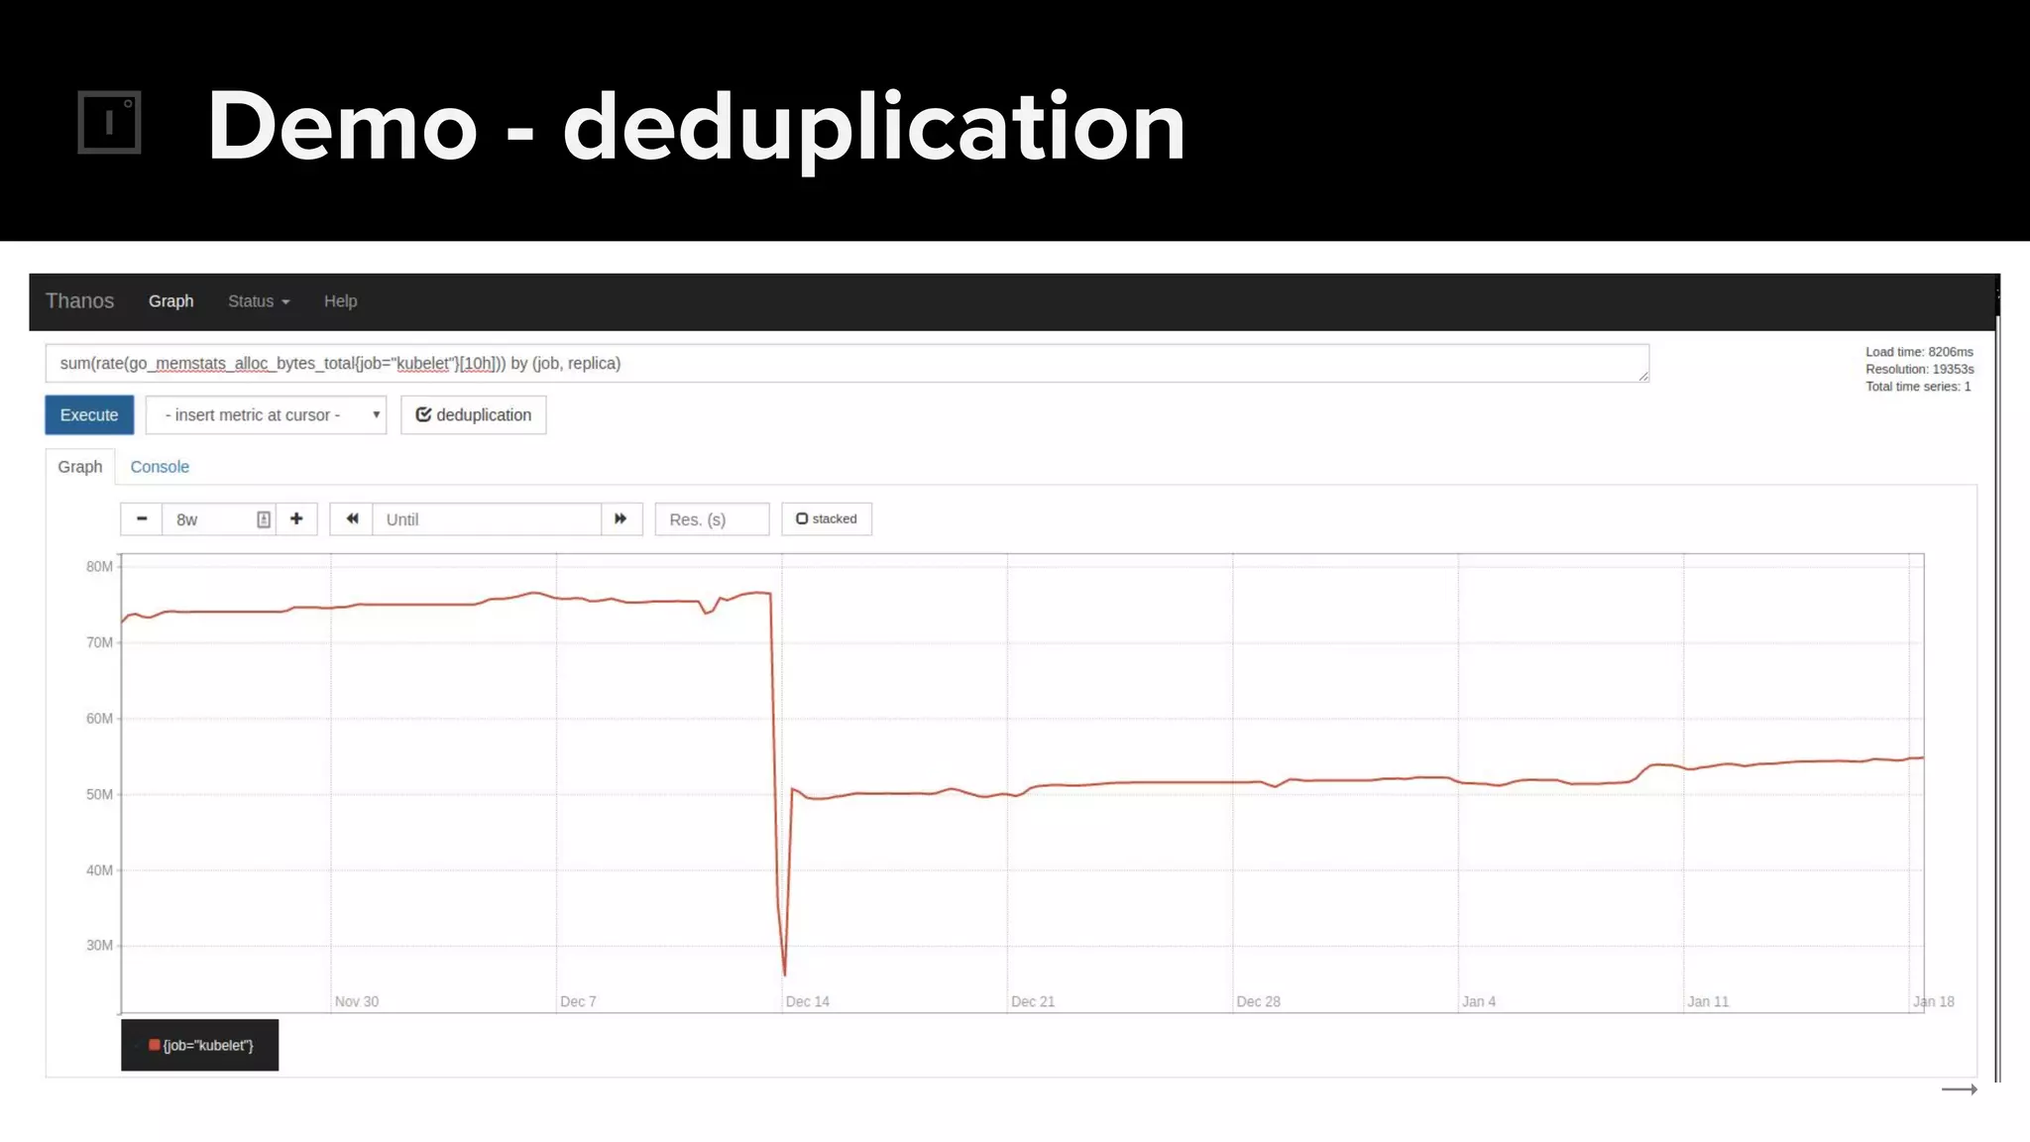Click the {job="kubelet"} legend label
This screenshot has height=1142, width=2030.
(208, 1045)
